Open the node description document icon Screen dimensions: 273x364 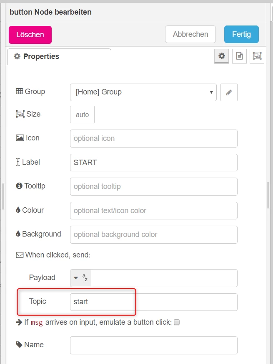(x=239, y=56)
